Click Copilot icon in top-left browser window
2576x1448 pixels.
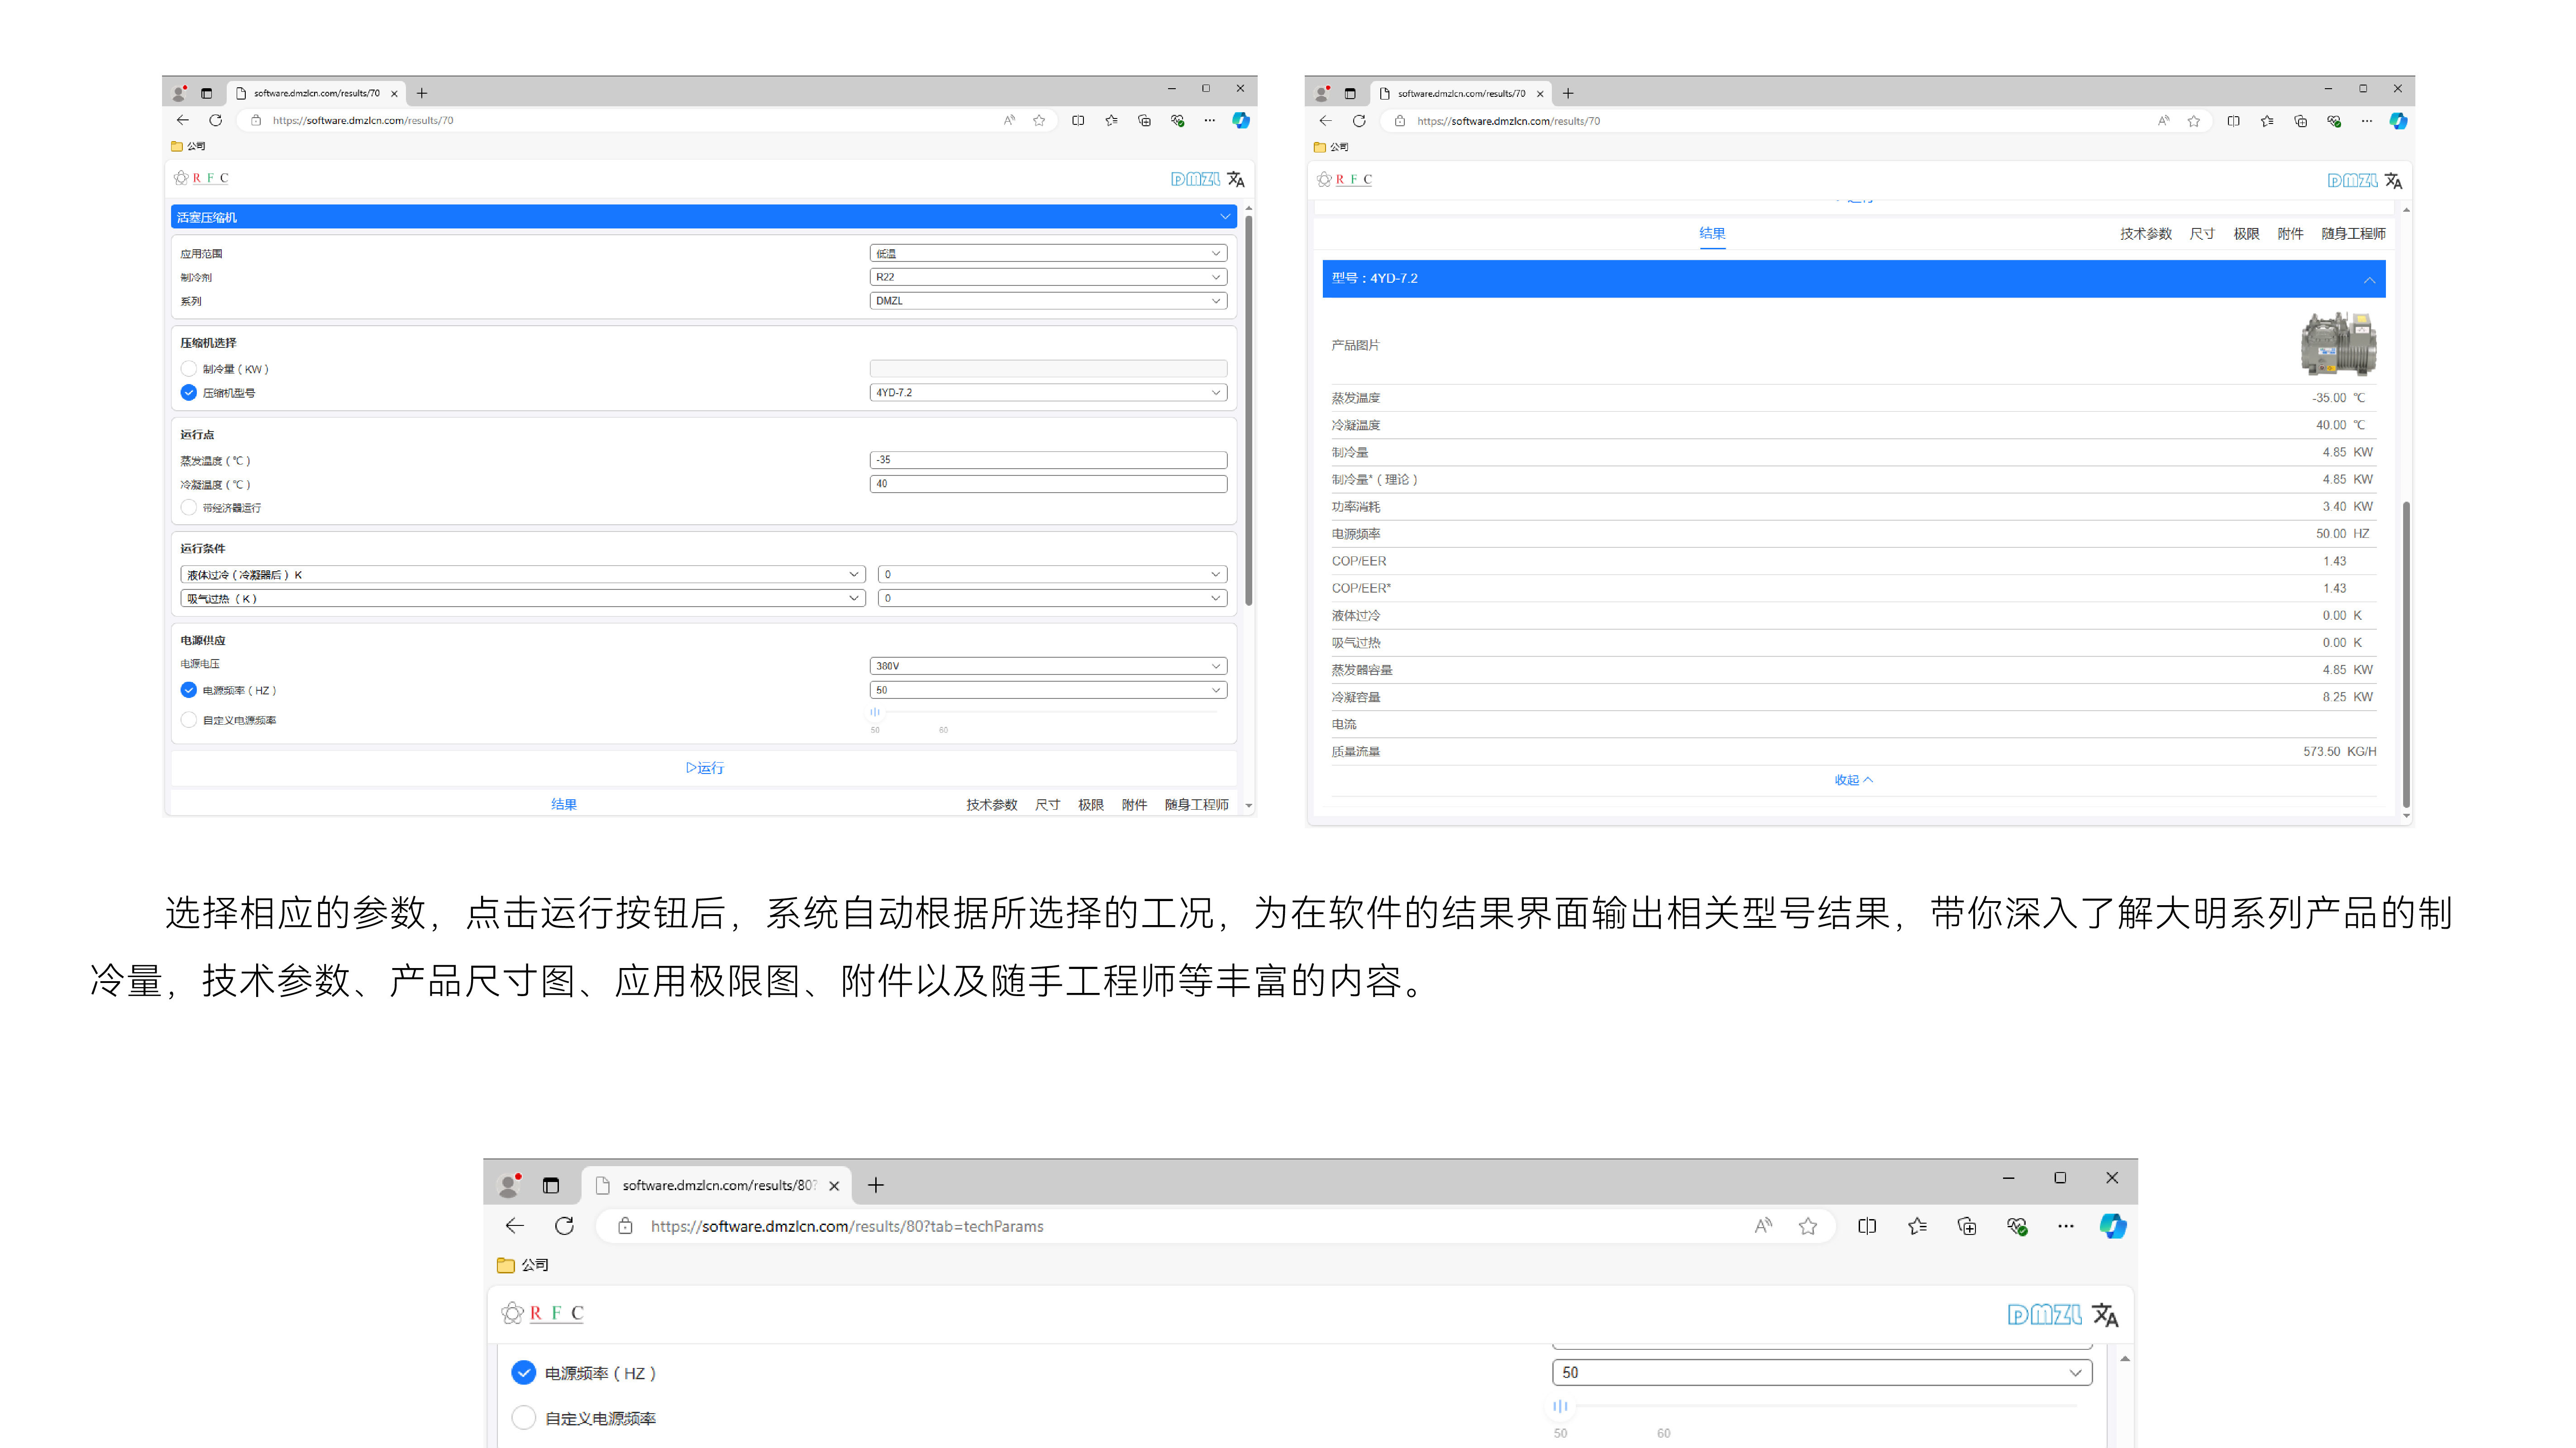[x=1241, y=120]
